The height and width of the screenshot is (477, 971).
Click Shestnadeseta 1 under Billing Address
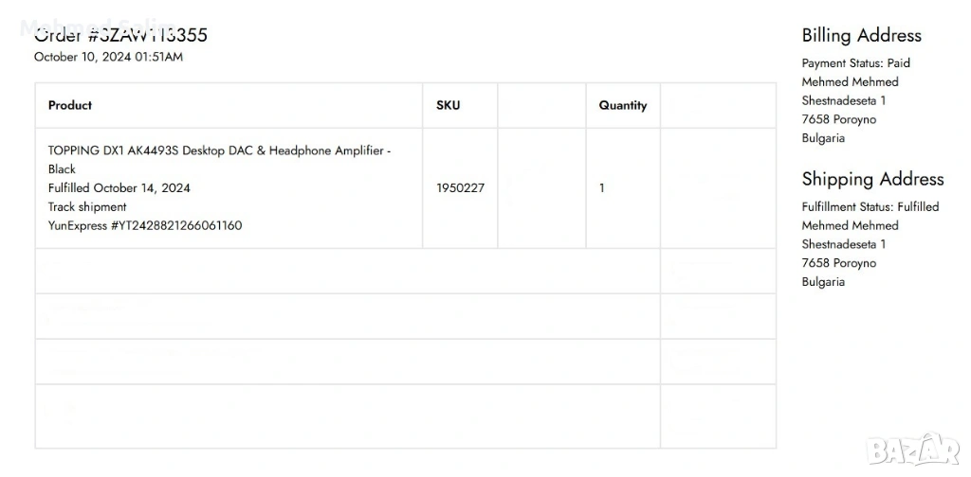(x=844, y=100)
